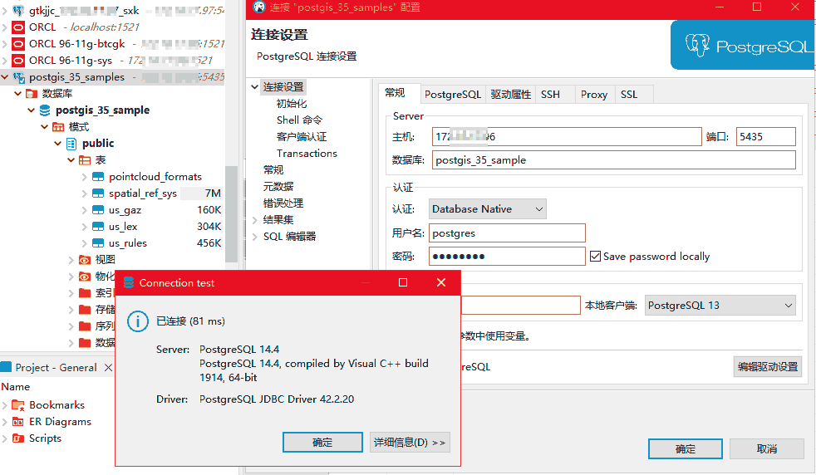Viewport: 816px width, 475px height.
Task: Collapse the postgis_35_samples connection node
Action: coord(5,77)
